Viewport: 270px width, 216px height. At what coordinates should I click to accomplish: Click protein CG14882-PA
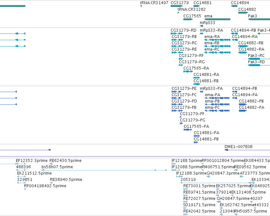(x=252, y=108)
